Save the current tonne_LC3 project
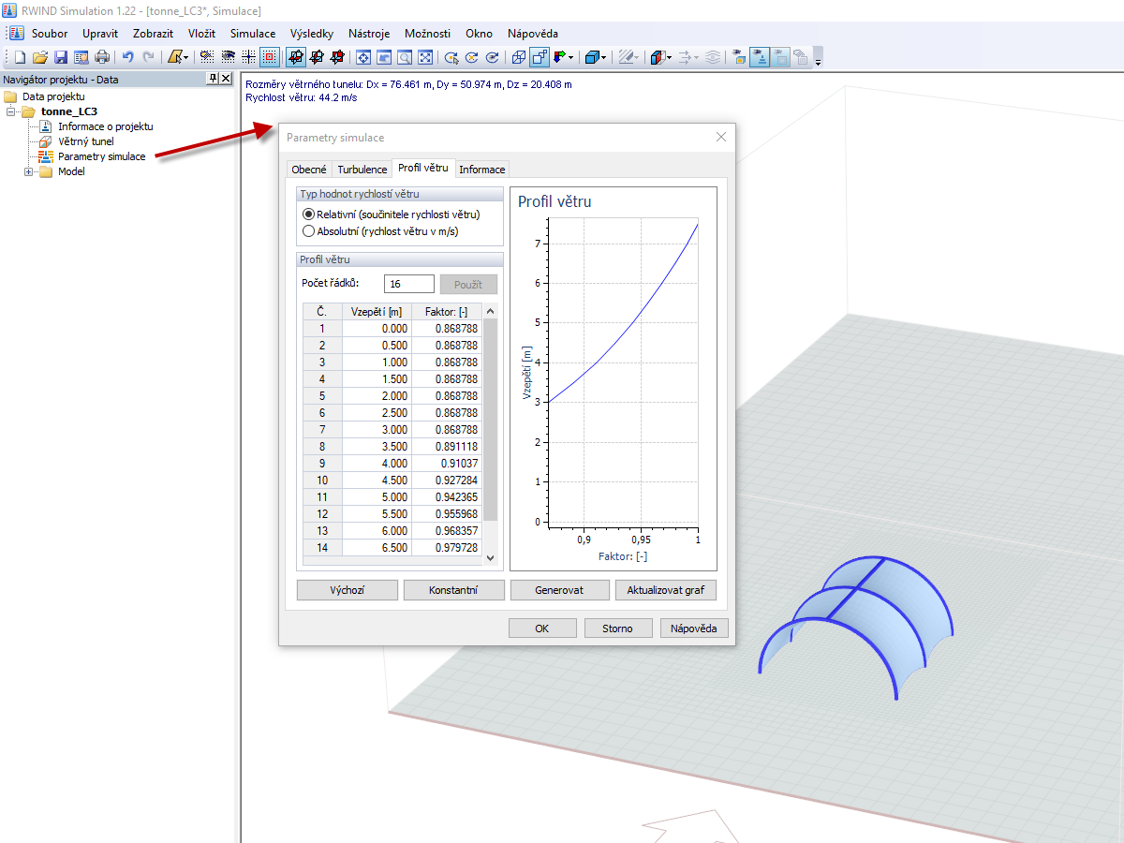The width and height of the screenshot is (1124, 843). 59,57
